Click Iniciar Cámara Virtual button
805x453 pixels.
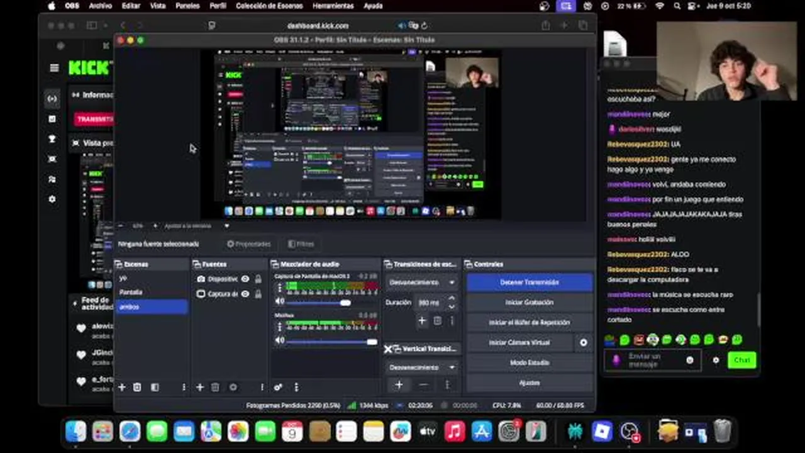(x=519, y=343)
